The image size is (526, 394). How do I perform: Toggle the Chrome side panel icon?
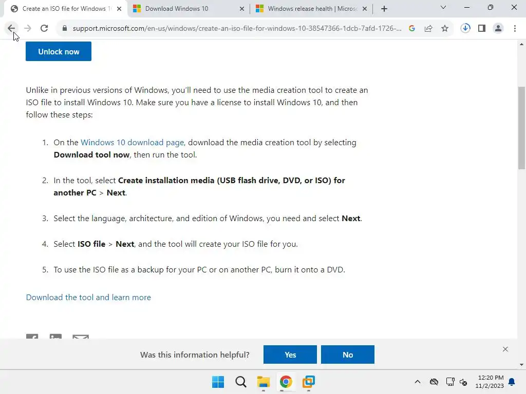click(x=482, y=28)
